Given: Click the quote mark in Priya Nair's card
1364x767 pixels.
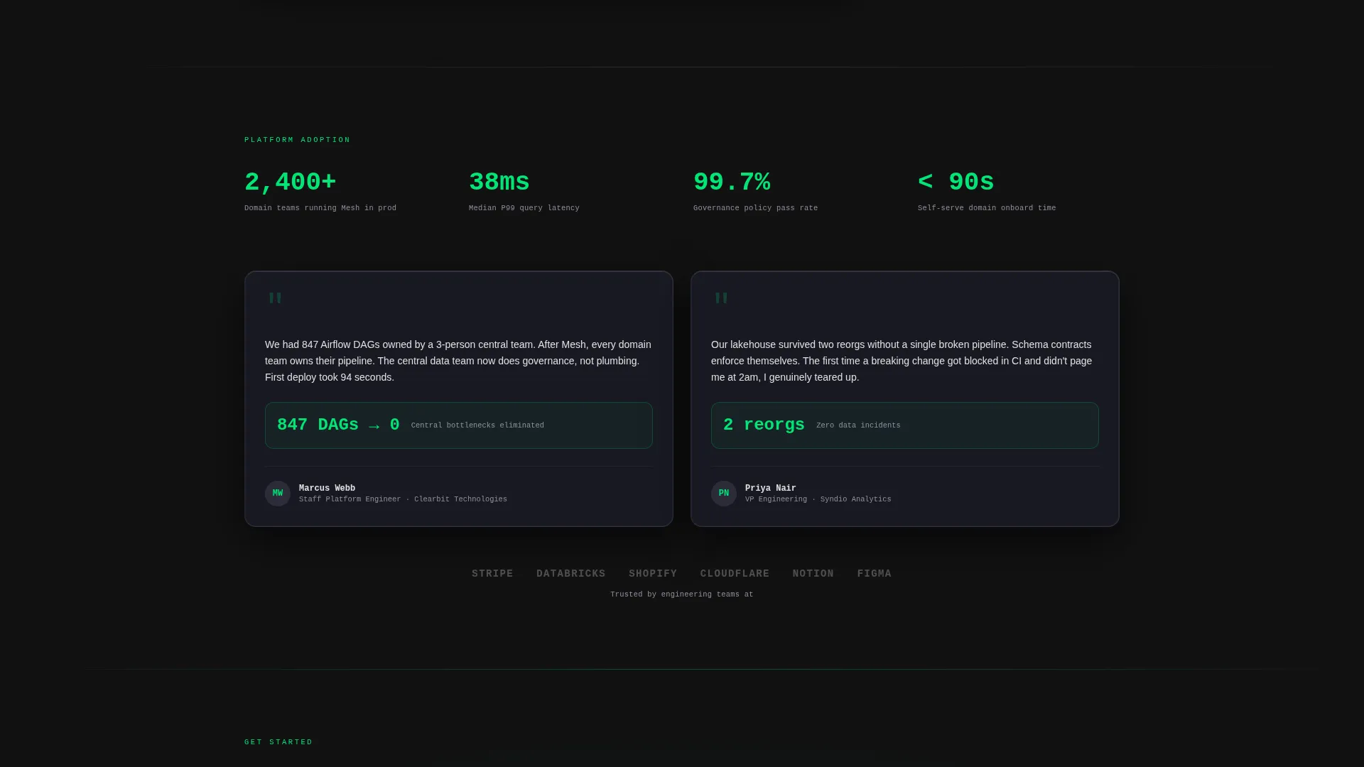Looking at the screenshot, I should click(722, 298).
